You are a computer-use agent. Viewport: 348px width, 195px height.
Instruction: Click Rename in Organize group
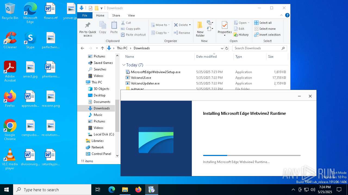point(182,33)
